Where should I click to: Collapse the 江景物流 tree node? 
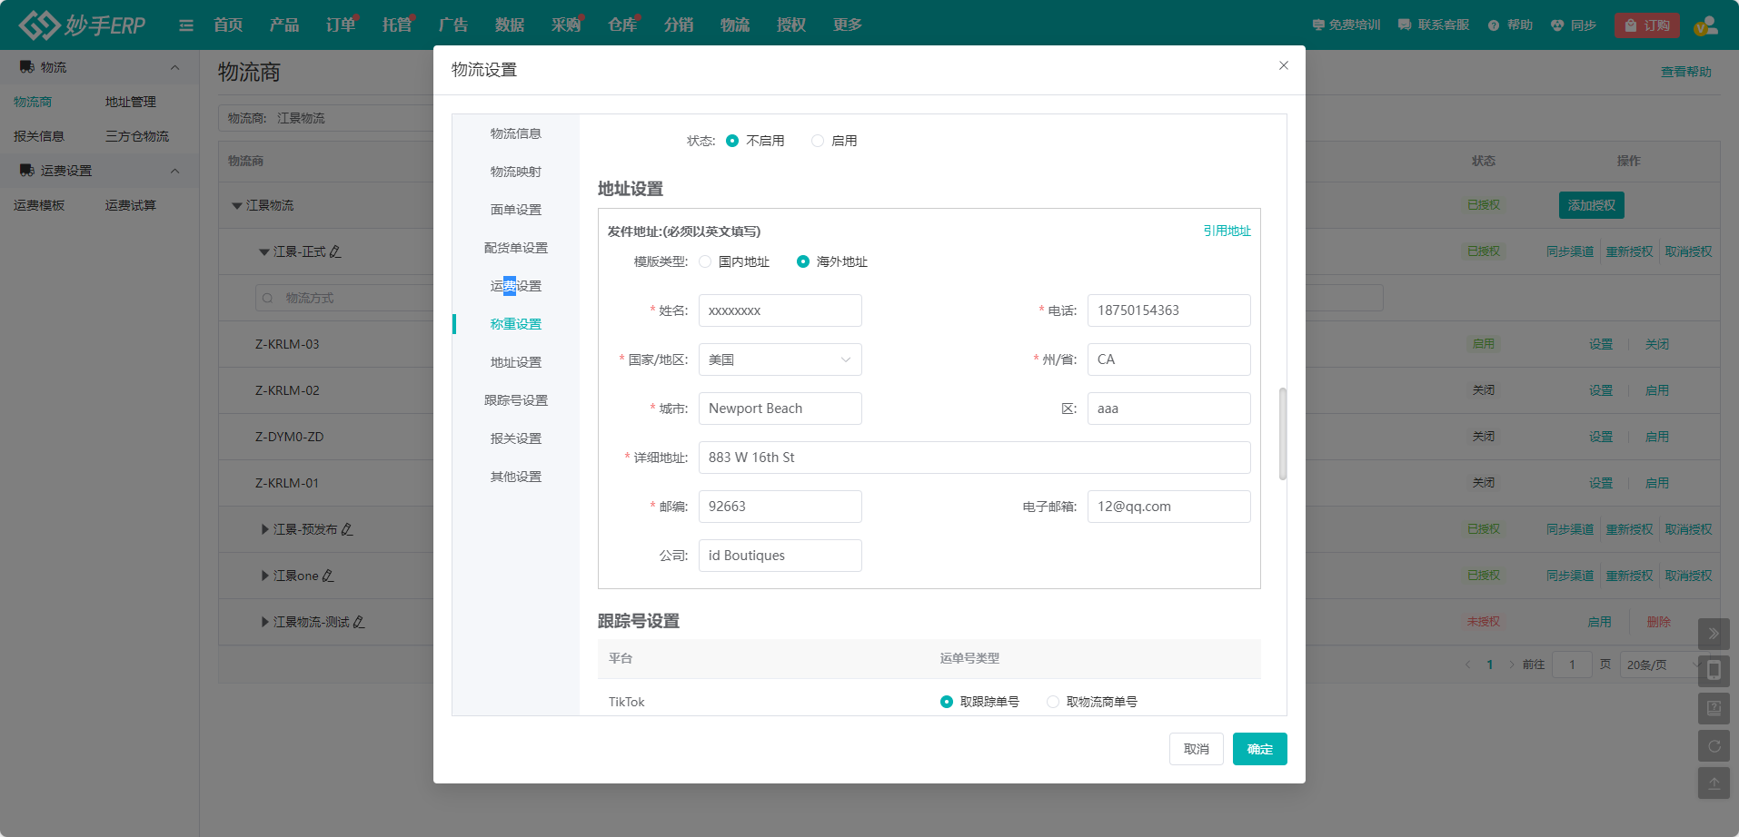pyautogui.click(x=237, y=205)
